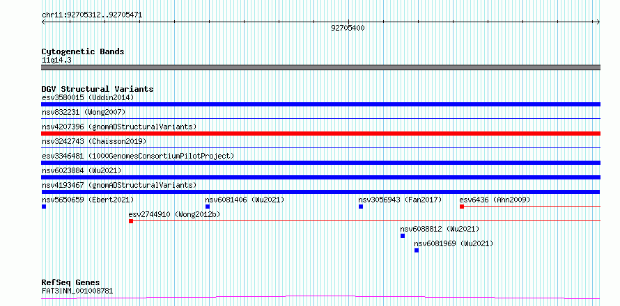This screenshot has width=620, height=306.
Task: Open nsv4207396 gnomAD variant label
Action: 119,127
